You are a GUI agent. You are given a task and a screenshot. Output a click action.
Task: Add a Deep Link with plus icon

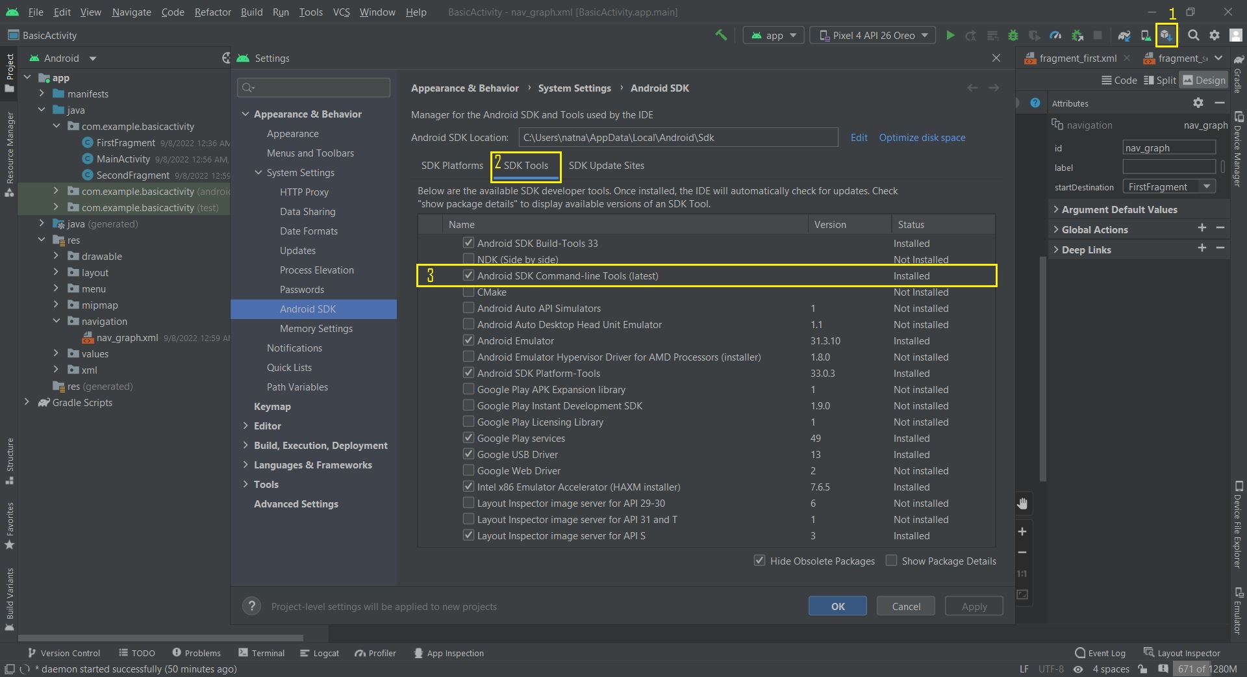coord(1202,248)
